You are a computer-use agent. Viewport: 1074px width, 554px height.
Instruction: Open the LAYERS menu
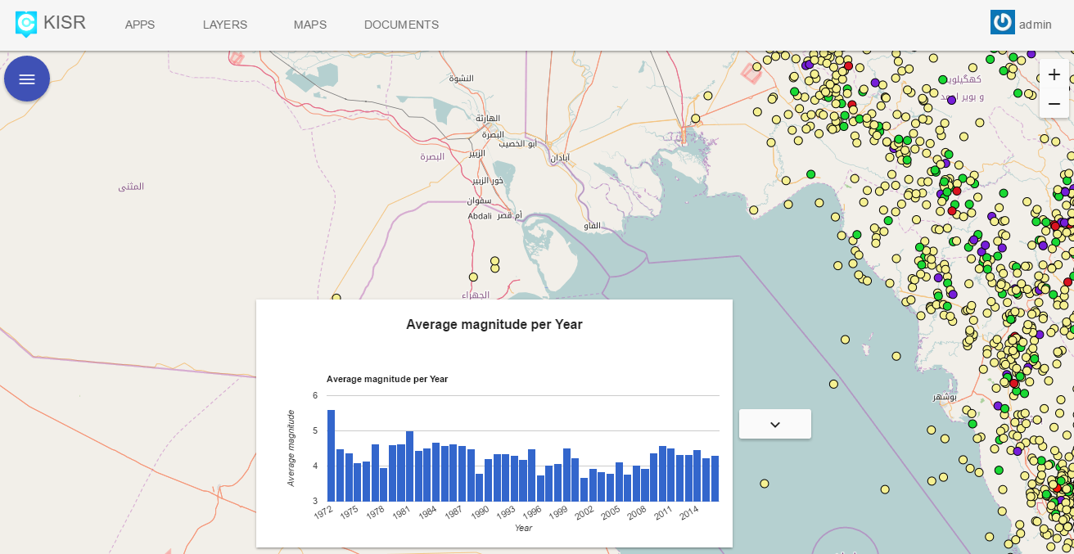coord(225,25)
